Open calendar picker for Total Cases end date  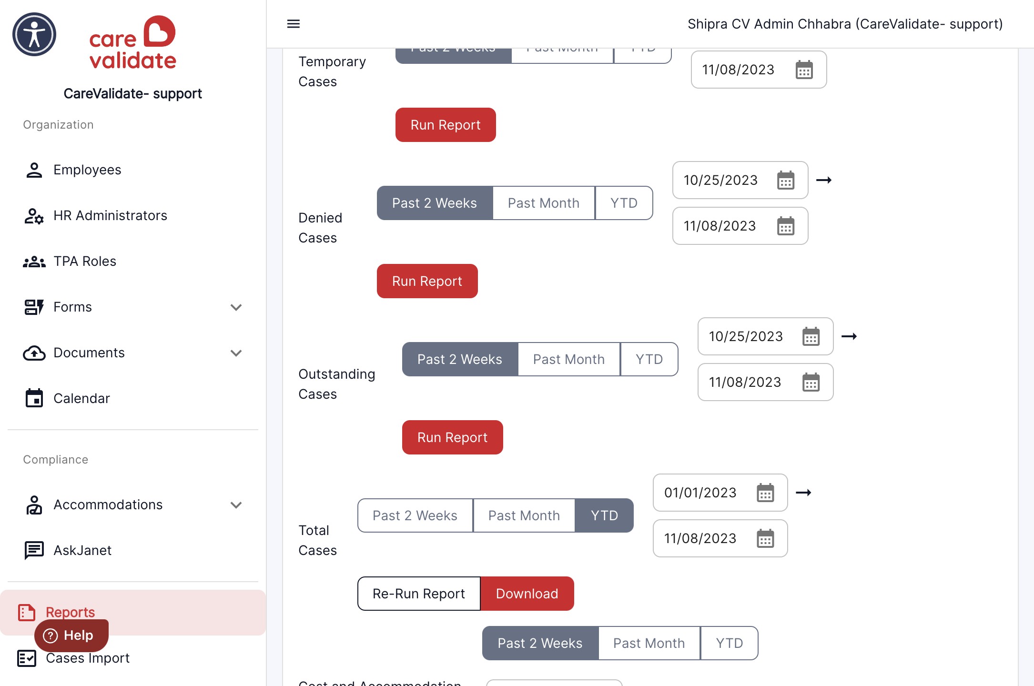(765, 539)
